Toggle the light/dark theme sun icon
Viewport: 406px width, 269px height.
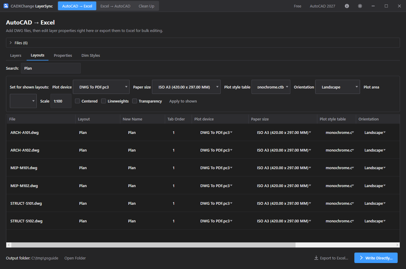[360, 6]
